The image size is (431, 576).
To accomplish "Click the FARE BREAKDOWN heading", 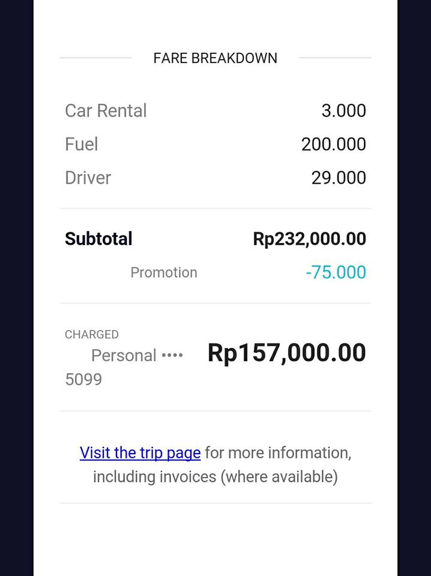I will point(215,58).
